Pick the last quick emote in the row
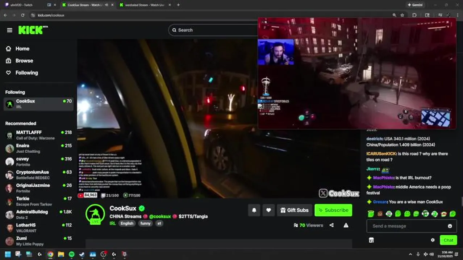463x260 pixels. click(x=452, y=214)
